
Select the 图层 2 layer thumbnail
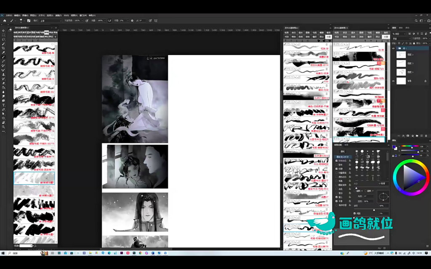(x=402, y=55)
